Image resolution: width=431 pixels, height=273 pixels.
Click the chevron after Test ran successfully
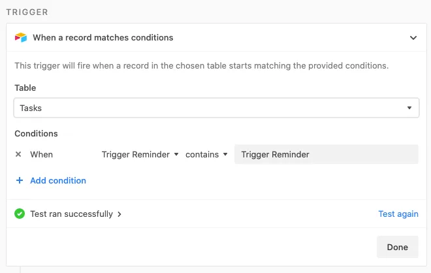[x=120, y=214]
